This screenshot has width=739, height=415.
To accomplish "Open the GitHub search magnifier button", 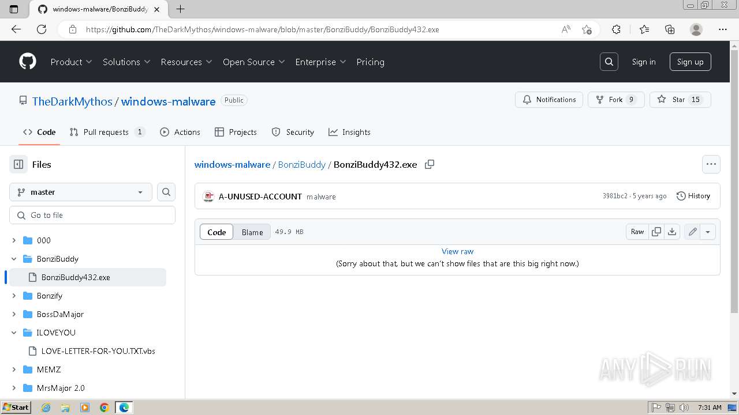I will coord(609,62).
